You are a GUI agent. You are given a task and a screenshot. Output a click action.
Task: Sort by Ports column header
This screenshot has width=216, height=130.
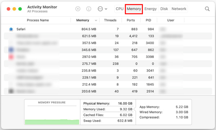click(x=131, y=20)
